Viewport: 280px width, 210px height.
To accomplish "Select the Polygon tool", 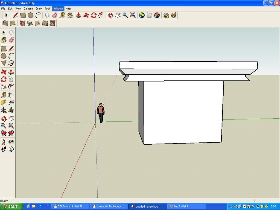I will [x=4, y=63].
